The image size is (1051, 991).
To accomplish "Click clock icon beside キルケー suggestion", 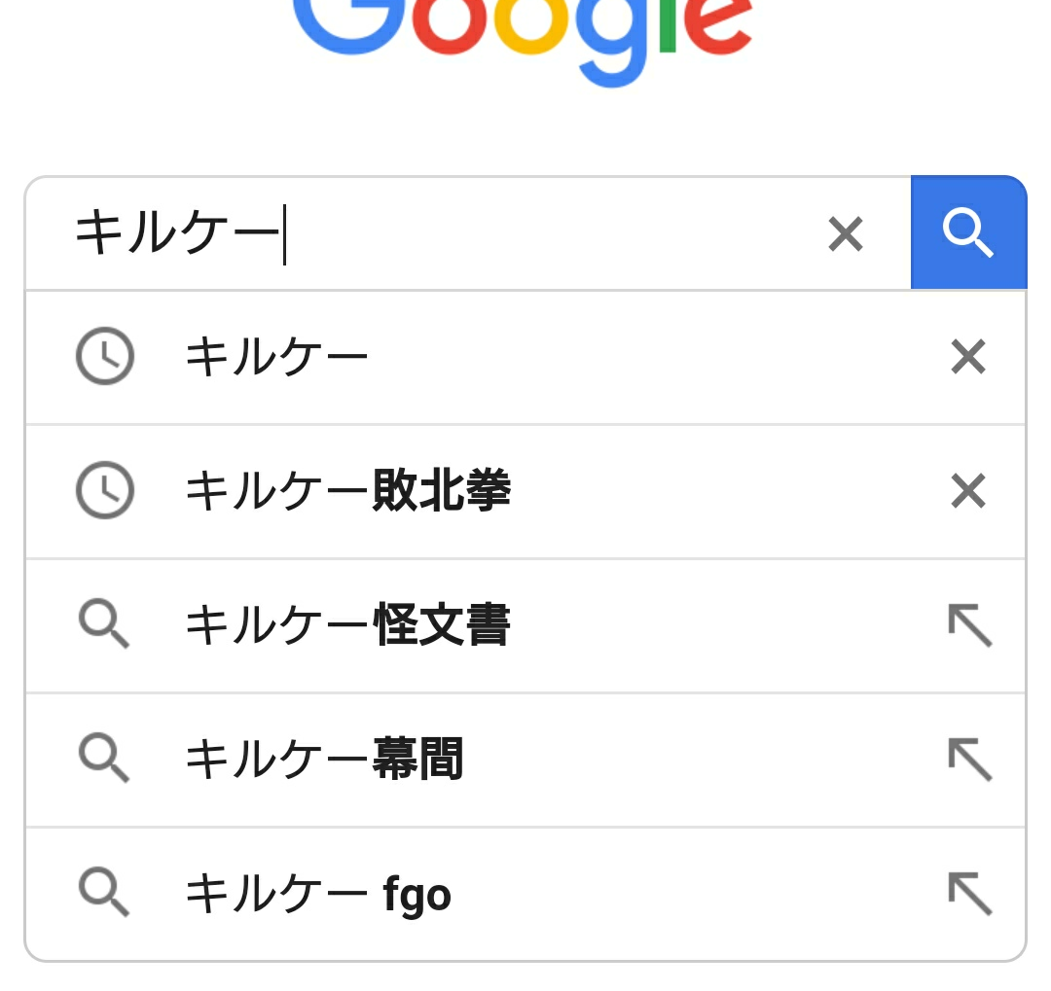I will [104, 357].
